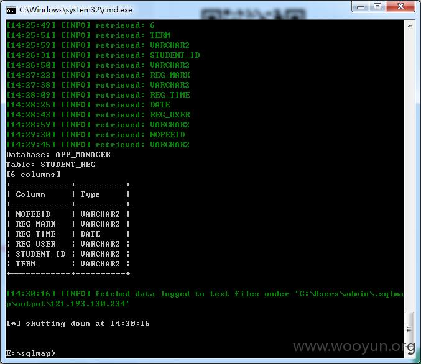The height and width of the screenshot is (364, 421).
Task: Click the retrieved value STUDENT_ID in log
Action: [175, 55]
